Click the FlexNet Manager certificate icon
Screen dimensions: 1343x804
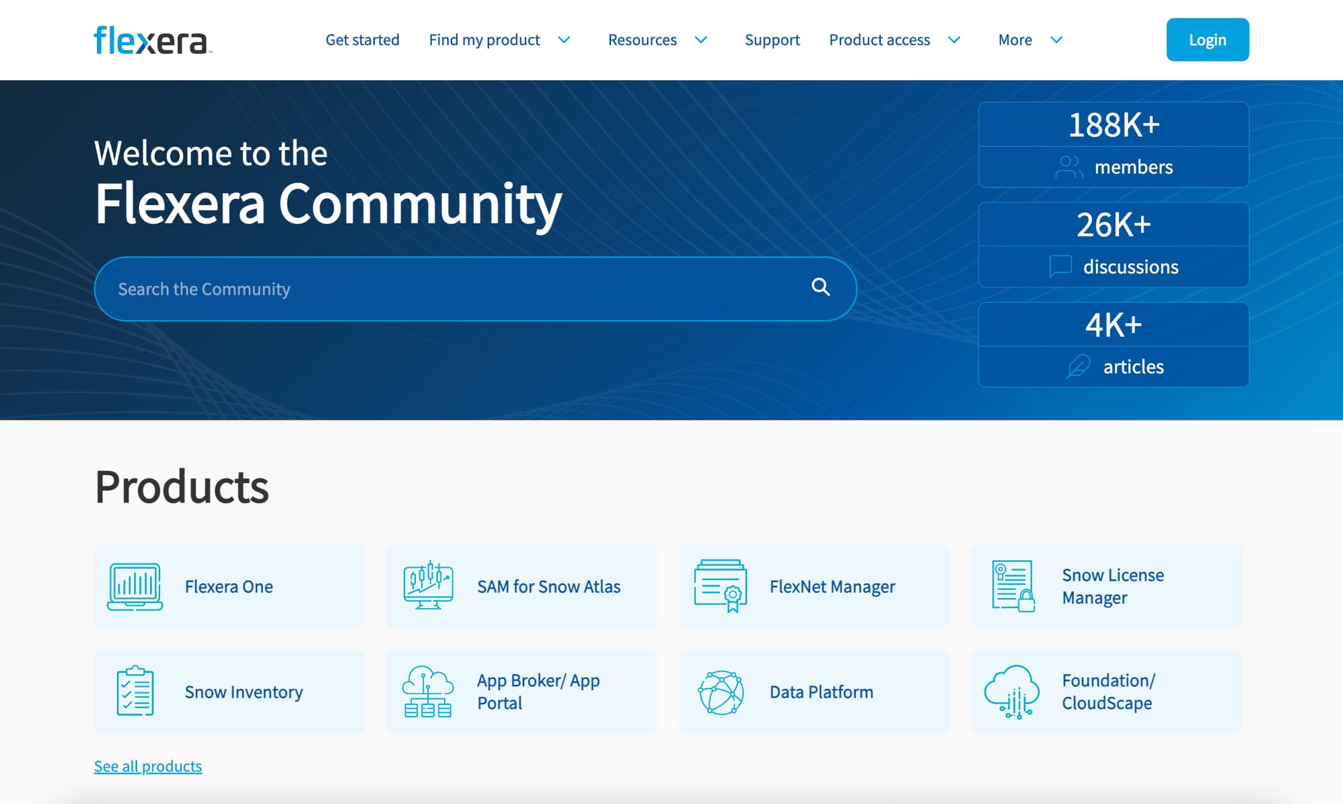pos(722,585)
